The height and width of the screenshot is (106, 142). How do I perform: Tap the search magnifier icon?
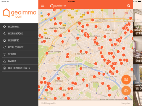point(129,6)
